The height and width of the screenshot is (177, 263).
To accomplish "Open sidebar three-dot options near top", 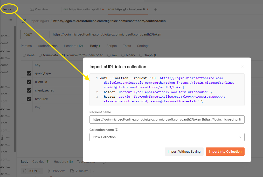I will click(10, 20).
